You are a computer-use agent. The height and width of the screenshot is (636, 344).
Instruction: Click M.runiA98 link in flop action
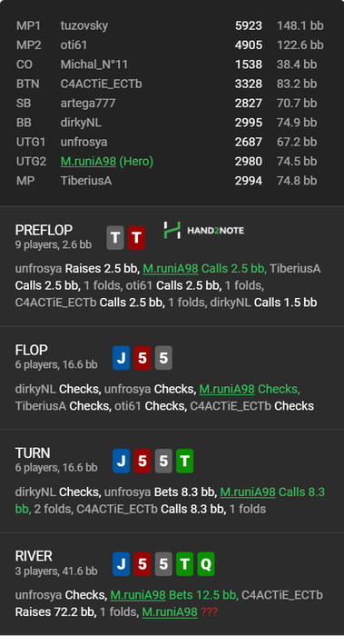click(227, 389)
